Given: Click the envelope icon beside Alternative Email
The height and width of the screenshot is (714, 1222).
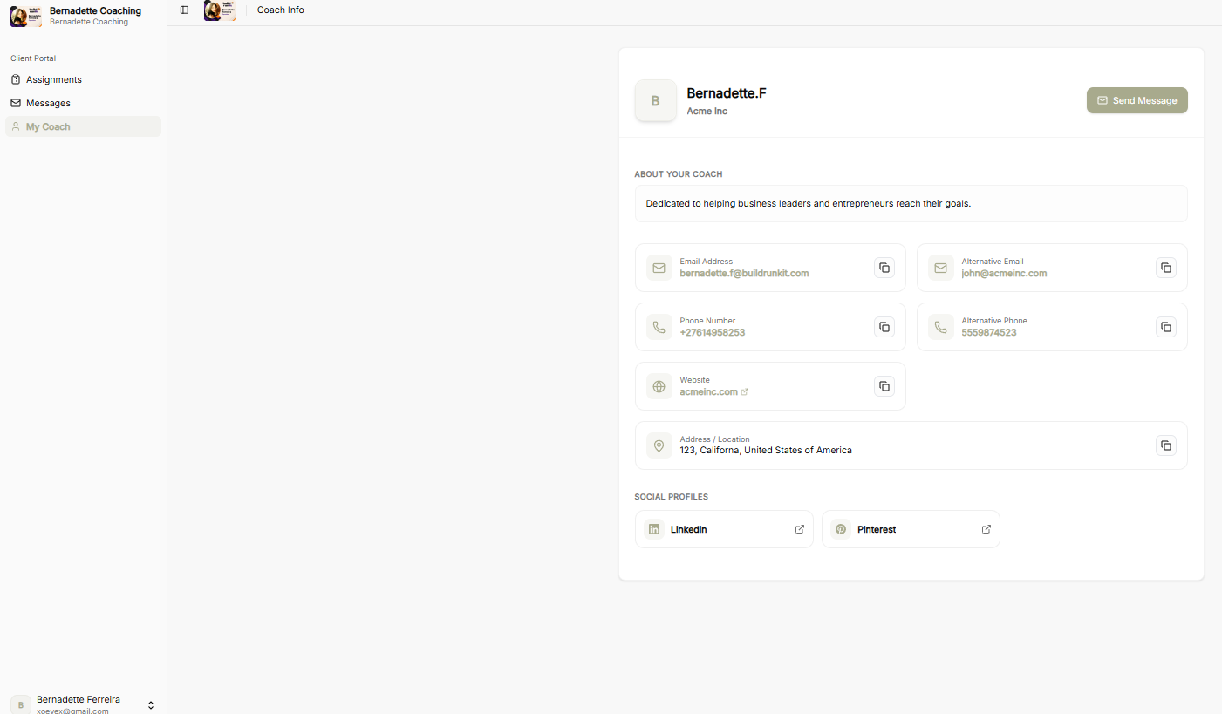Looking at the screenshot, I should tap(941, 268).
